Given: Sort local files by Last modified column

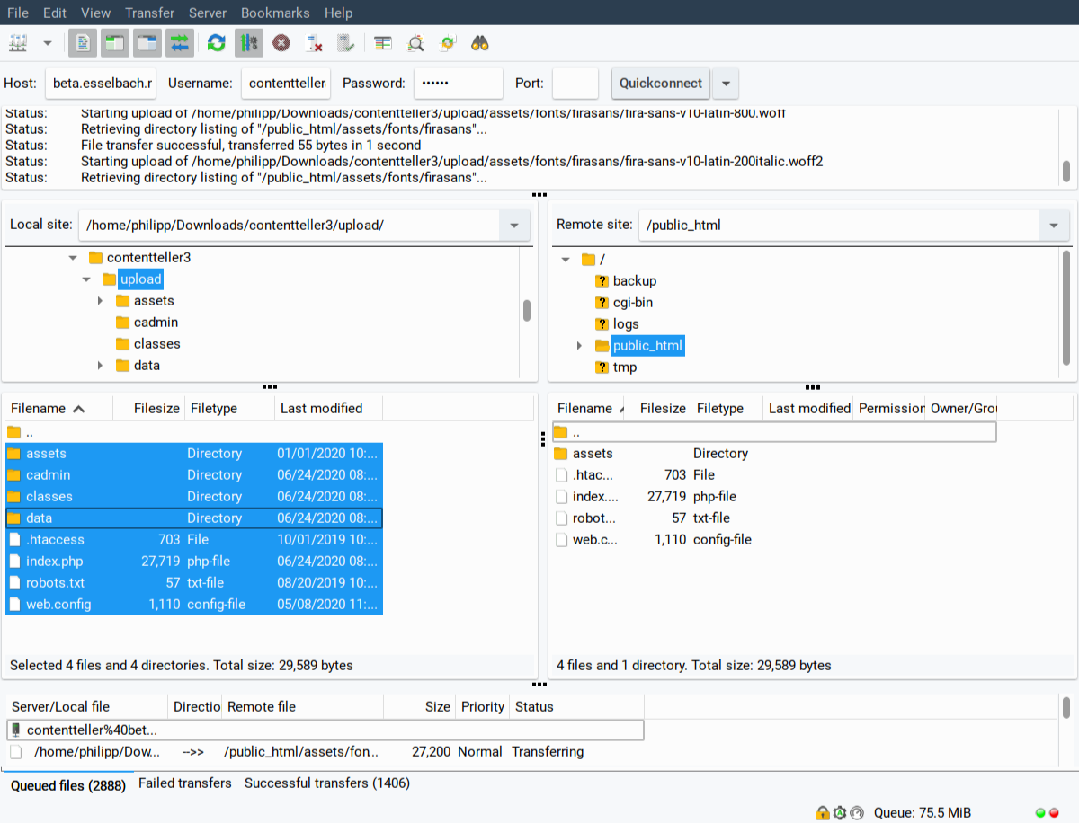Looking at the screenshot, I should pos(321,409).
